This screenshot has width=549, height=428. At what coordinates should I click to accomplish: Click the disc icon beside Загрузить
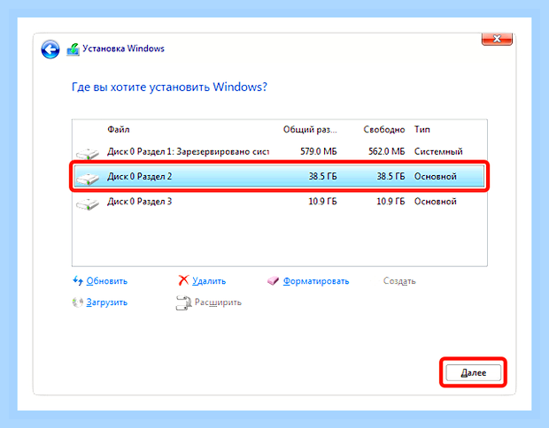pos(78,302)
